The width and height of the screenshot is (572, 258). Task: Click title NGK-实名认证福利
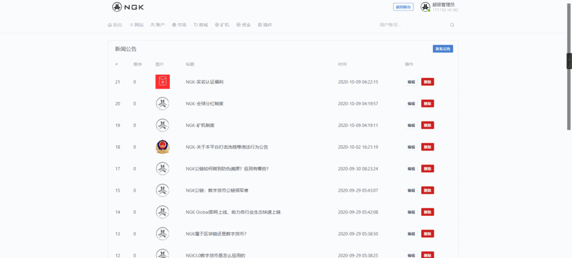click(204, 82)
